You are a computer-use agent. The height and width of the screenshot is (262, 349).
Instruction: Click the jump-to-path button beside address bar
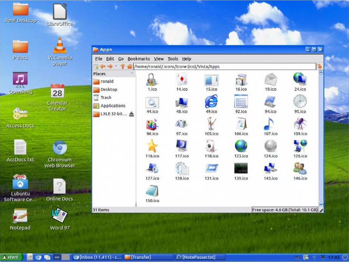pos(320,66)
